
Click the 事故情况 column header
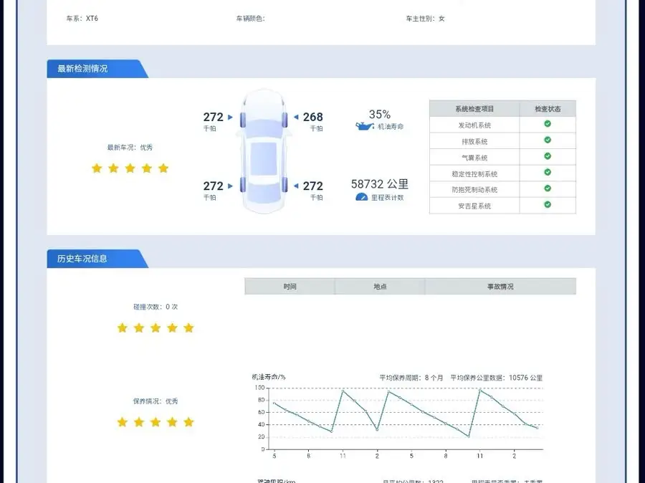click(500, 287)
